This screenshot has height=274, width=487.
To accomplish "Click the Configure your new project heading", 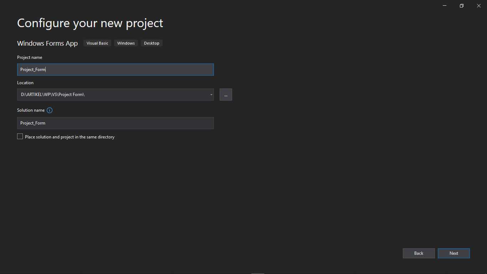I will [x=90, y=23].
